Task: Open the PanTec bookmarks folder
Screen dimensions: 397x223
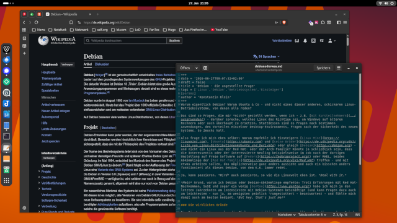Action: (151, 30)
